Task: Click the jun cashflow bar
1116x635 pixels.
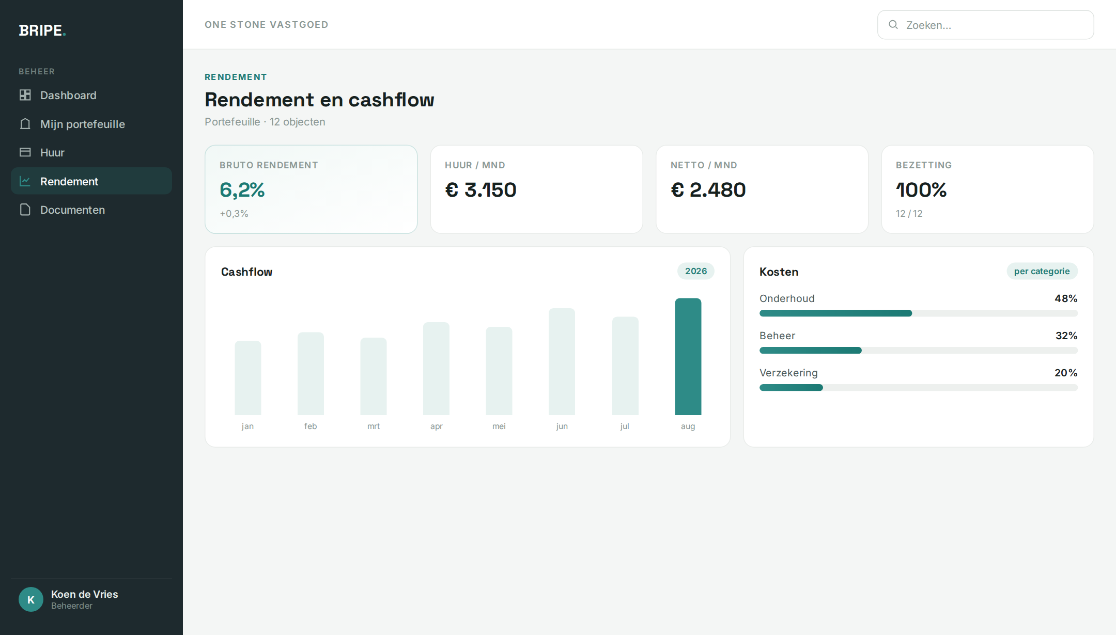Action: coord(562,361)
